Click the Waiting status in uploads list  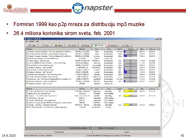pyautogui.click(x=109, y=107)
